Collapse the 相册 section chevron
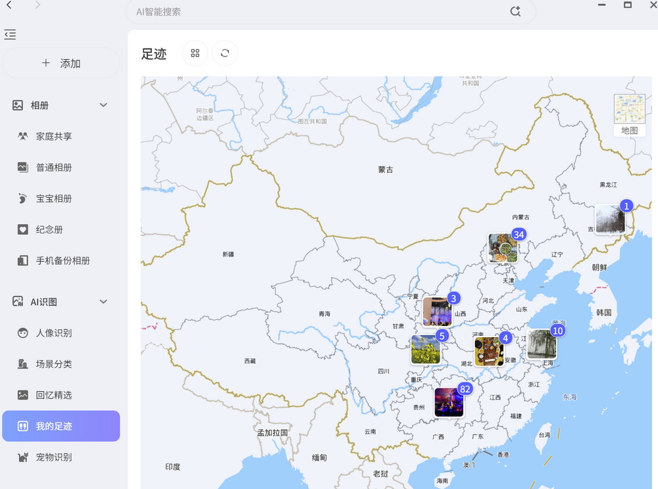 coord(103,105)
